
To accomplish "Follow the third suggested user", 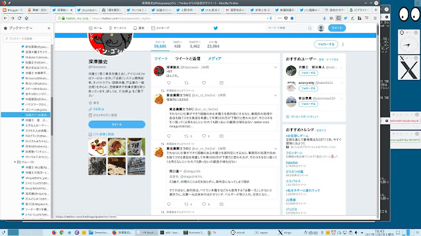I will point(309,104).
